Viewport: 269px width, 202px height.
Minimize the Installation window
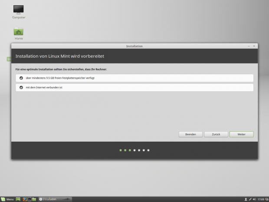(249, 46)
